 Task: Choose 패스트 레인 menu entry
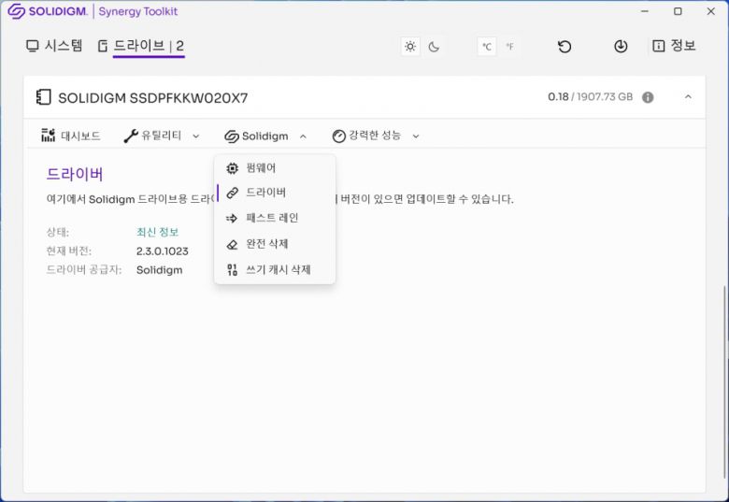[x=274, y=218]
